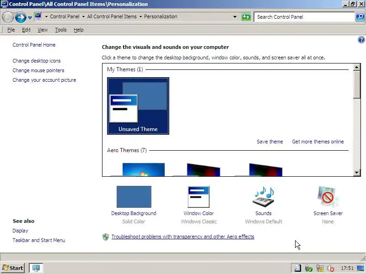
Task: Open the View menu
Action: (43, 30)
